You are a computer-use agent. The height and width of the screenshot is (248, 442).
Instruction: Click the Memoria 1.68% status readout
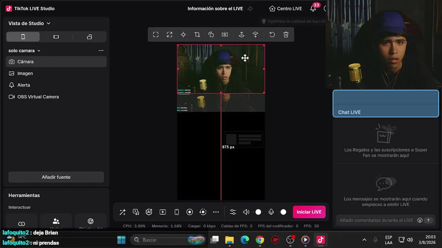(x=166, y=226)
